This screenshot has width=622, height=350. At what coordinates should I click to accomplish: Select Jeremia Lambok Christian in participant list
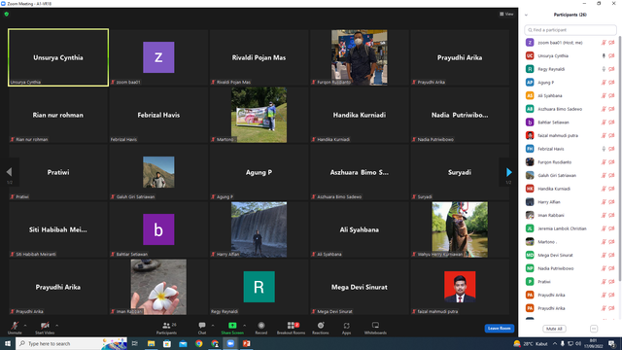coord(570,228)
